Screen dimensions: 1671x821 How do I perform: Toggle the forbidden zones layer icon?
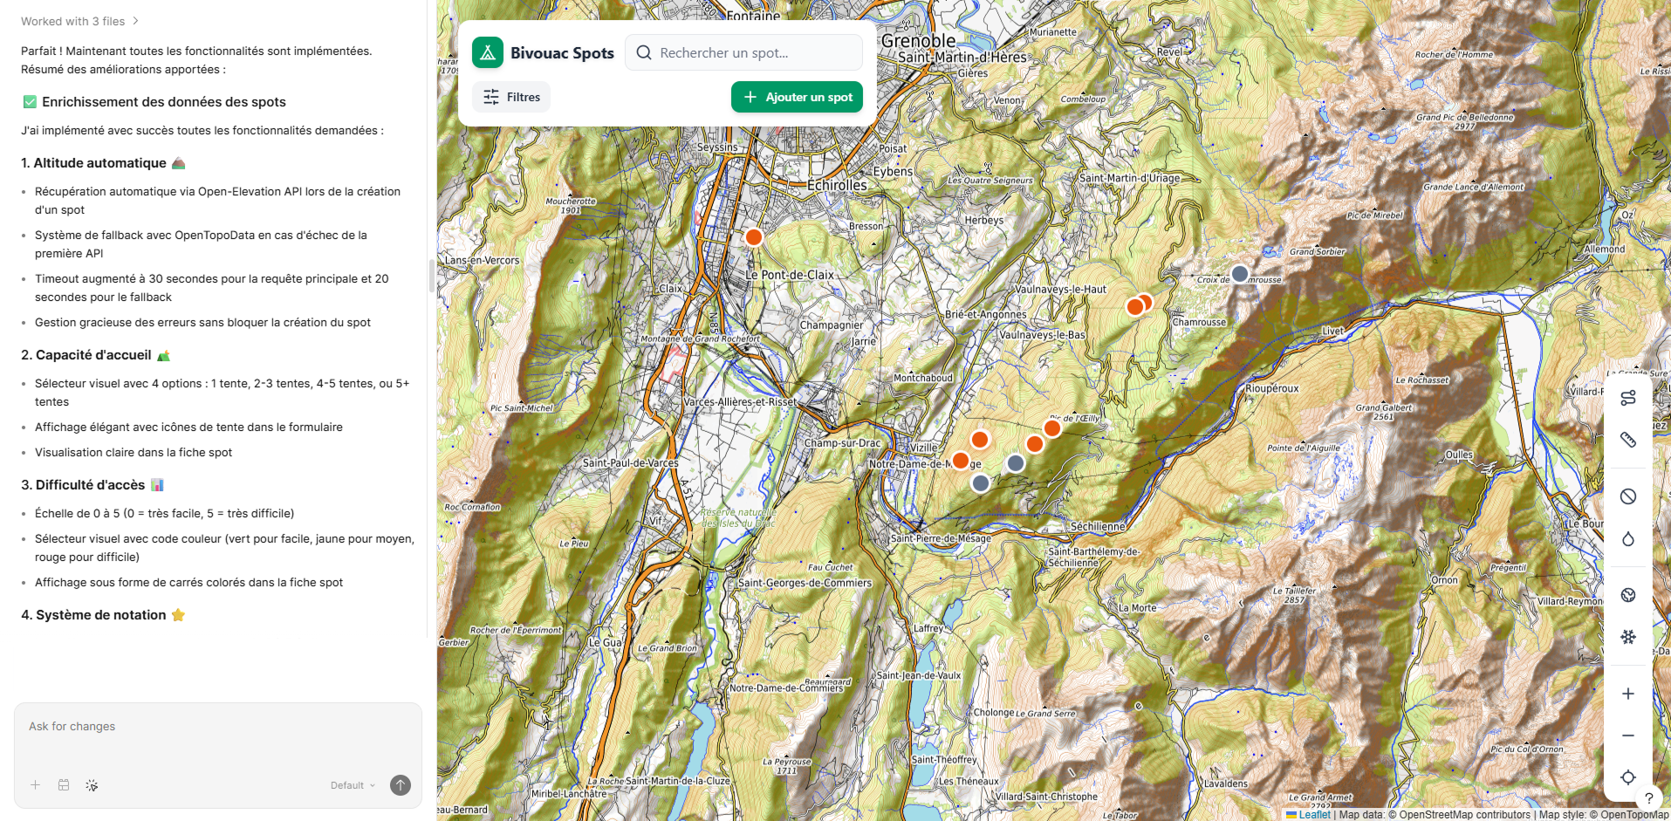pos(1627,496)
